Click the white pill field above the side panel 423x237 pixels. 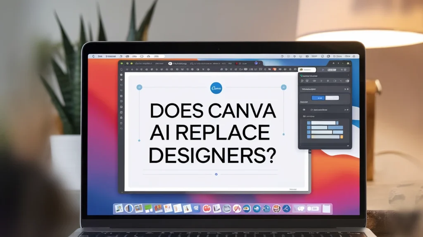pyautogui.click(x=307, y=70)
